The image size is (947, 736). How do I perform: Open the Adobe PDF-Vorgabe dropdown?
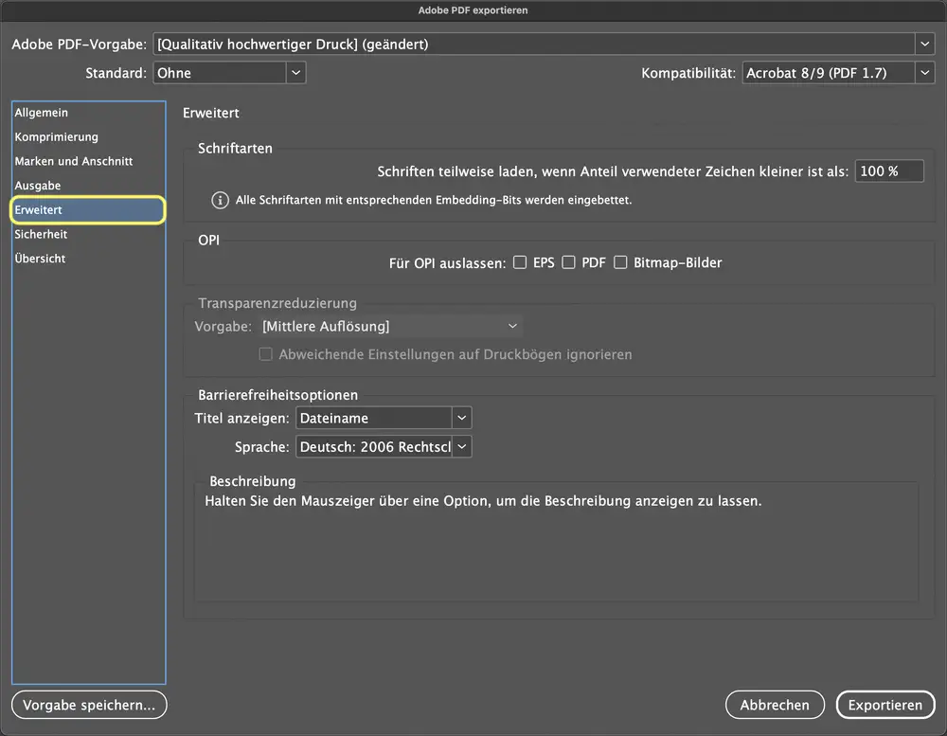pyautogui.click(x=544, y=45)
